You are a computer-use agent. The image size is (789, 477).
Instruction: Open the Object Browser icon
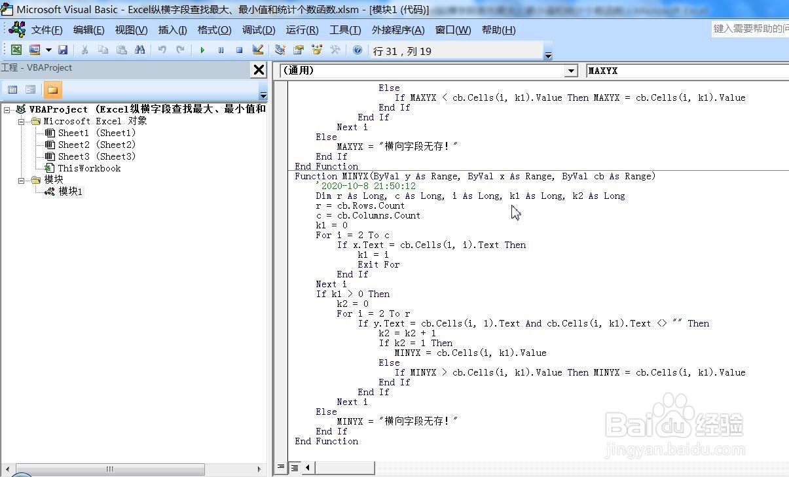(x=316, y=50)
